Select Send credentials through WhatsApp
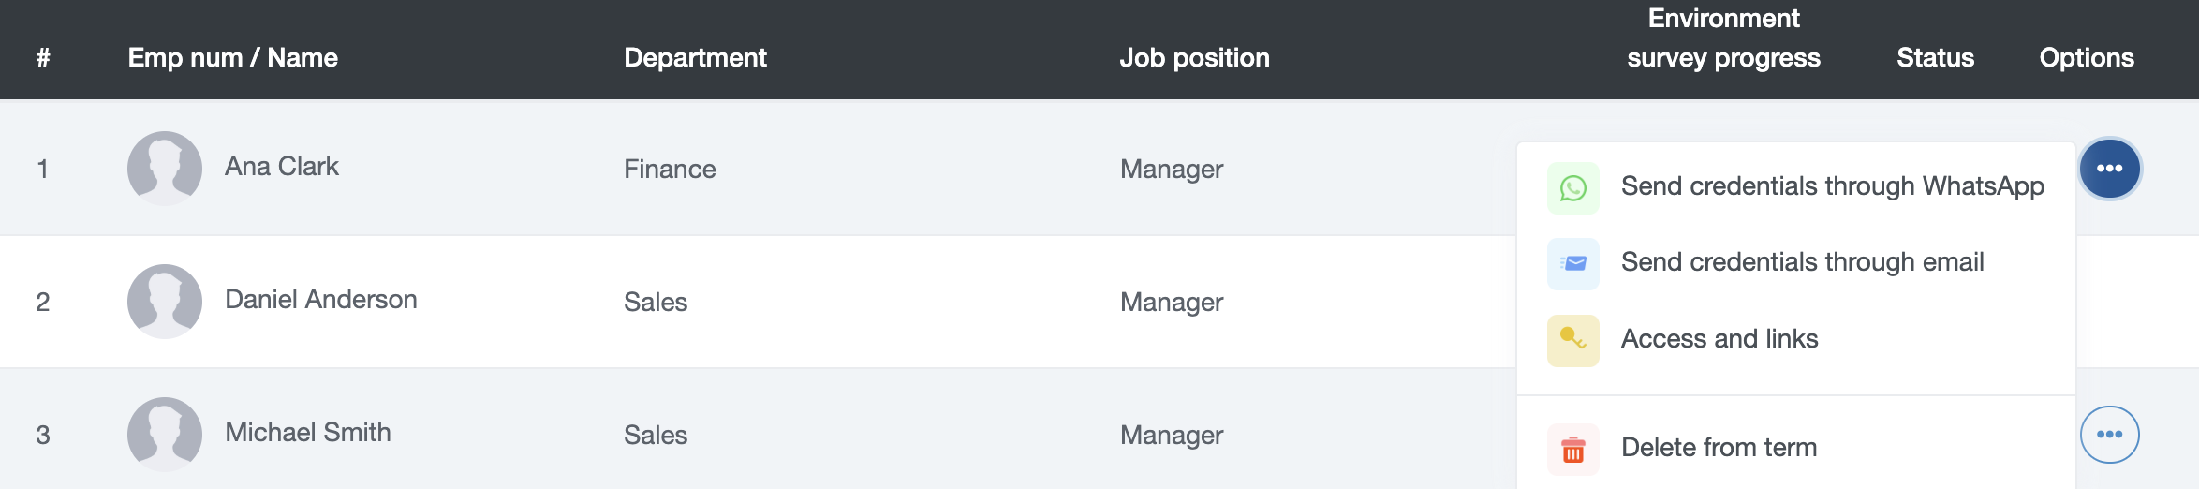2199x489 pixels. pyautogui.click(x=1833, y=186)
